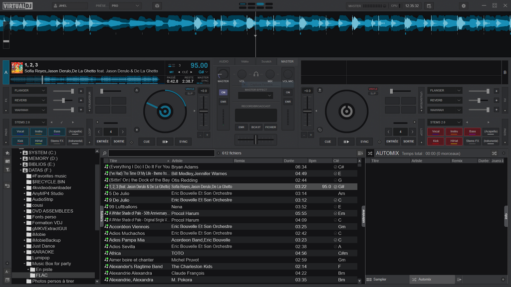Toggle SYNC on deck A
The height and width of the screenshot is (287, 511).
pyautogui.click(x=183, y=142)
